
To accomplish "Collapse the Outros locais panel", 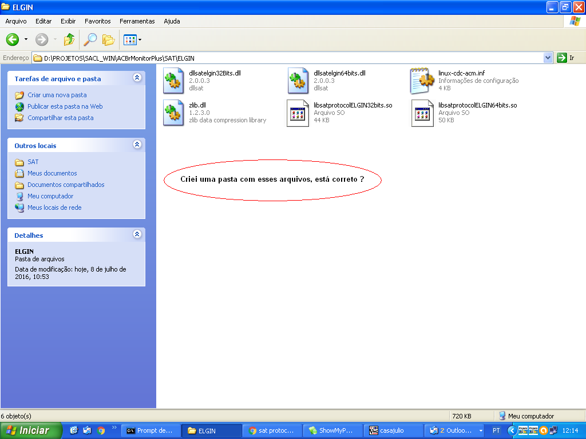I will tap(137, 145).
